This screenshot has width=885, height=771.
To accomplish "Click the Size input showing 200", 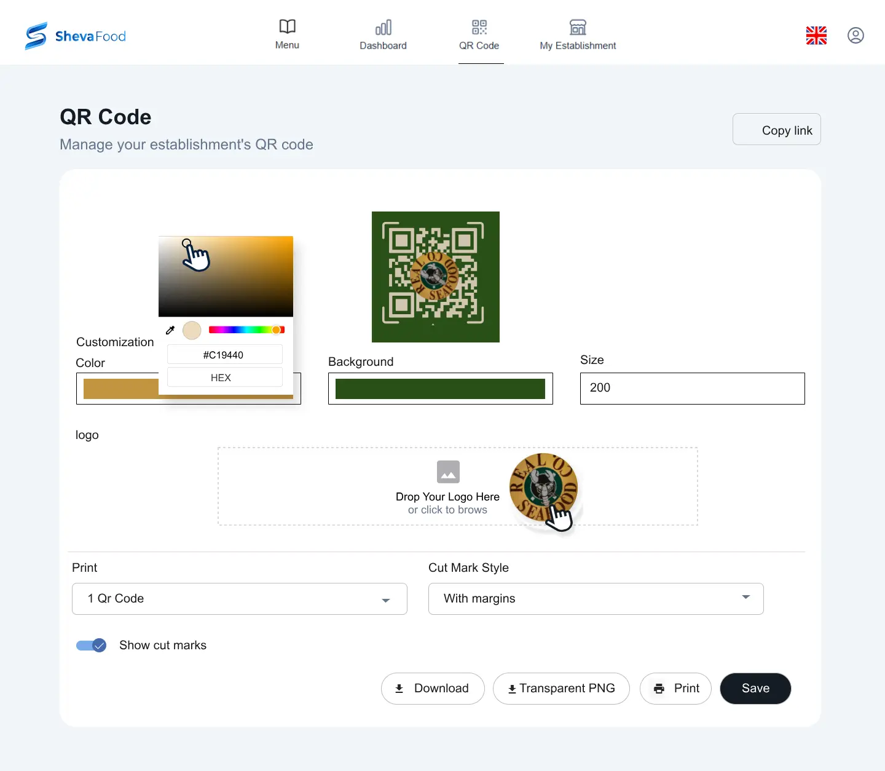I will pyautogui.click(x=691, y=388).
